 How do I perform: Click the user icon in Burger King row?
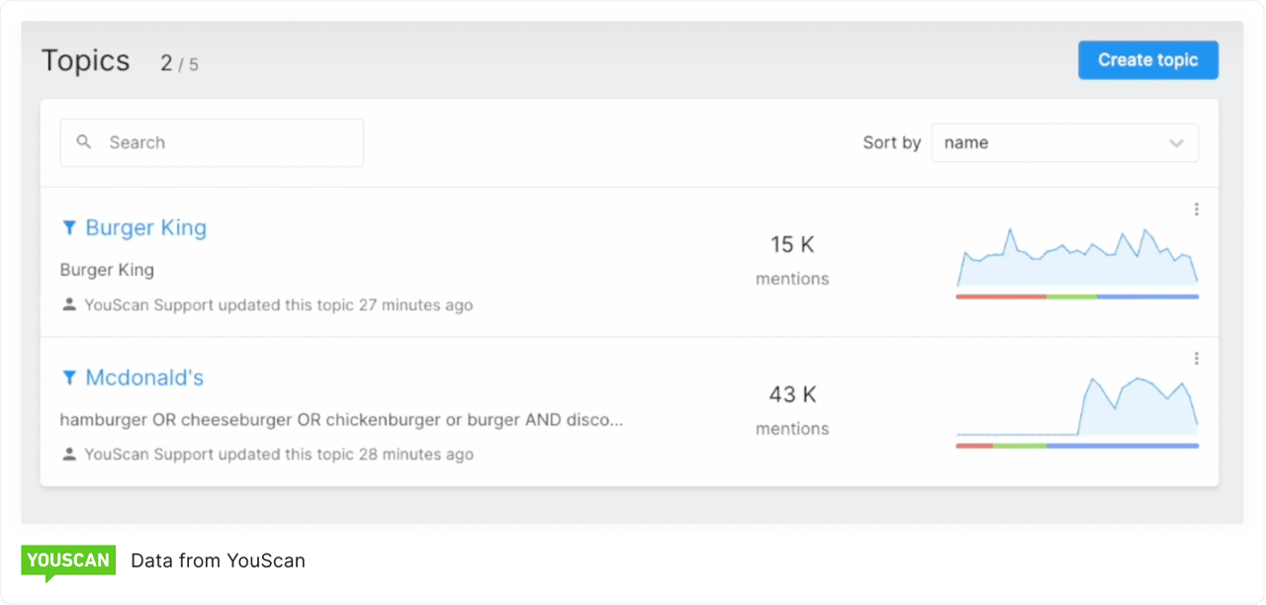(69, 305)
